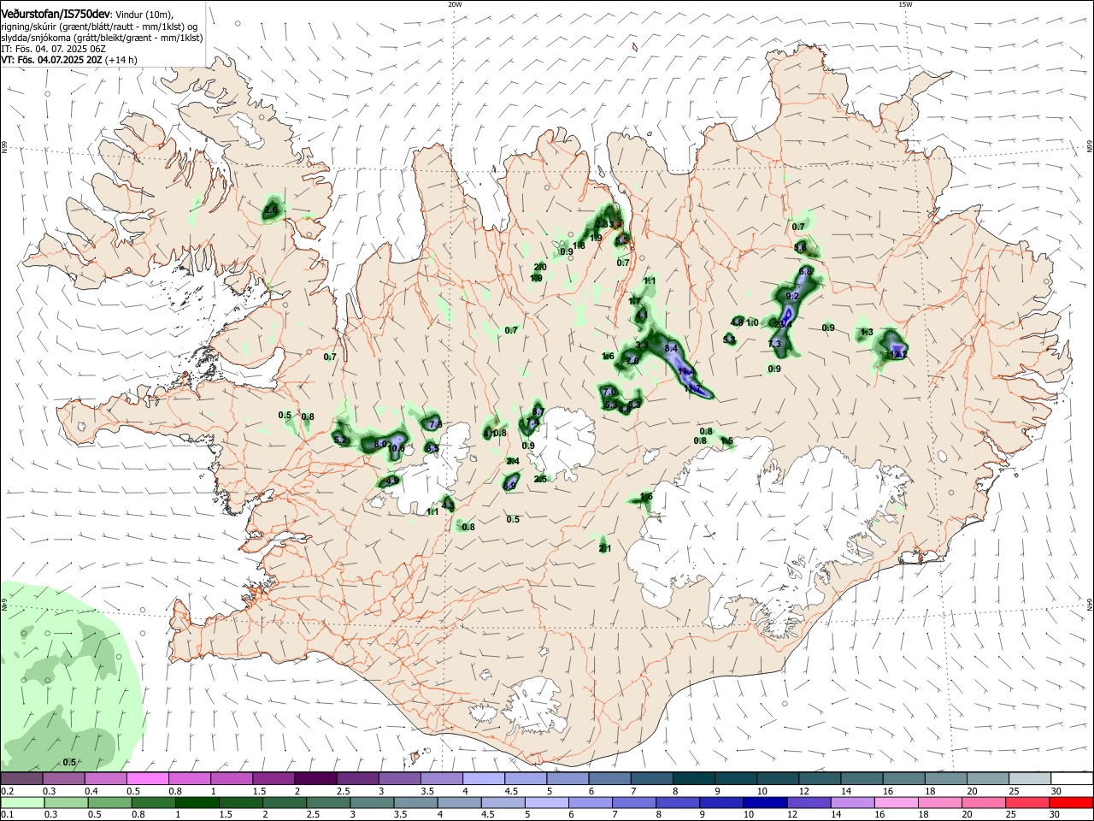Pick the dark navy 10–12 swatch, lower legend

coord(763,803)
